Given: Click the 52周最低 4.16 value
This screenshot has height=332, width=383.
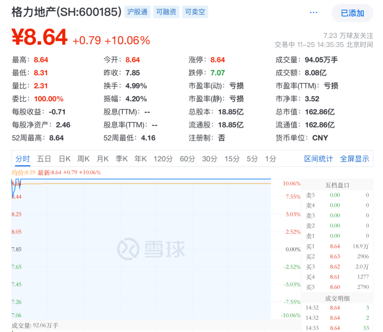Looking at the screenshot, I should click(148, 138).
